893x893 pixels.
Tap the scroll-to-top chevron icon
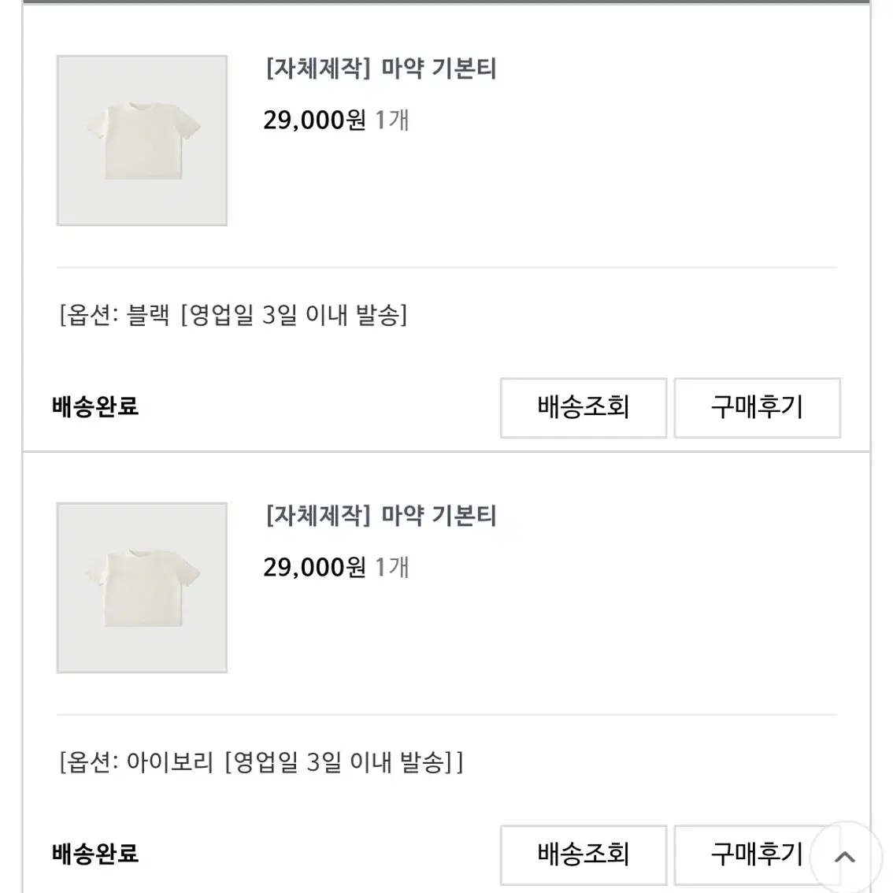(x=845, y=857)
